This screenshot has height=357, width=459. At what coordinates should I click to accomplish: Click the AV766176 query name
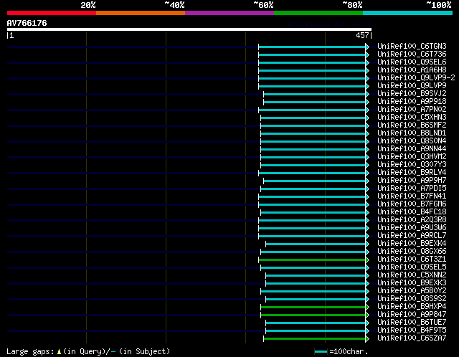tap(27, 23)
